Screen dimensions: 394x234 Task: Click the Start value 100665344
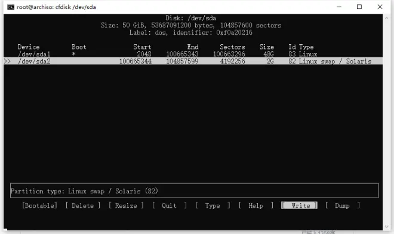click(x=135, y=61)
